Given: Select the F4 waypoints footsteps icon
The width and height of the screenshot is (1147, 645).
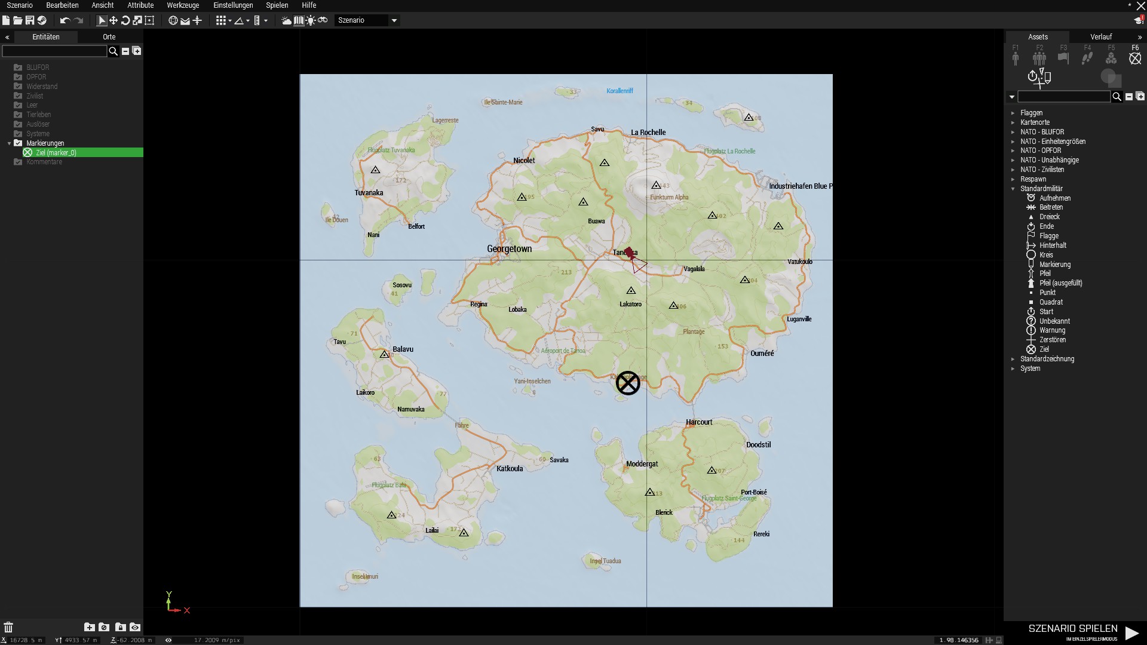Looking at the screenshot, I should pos(1087,58).
